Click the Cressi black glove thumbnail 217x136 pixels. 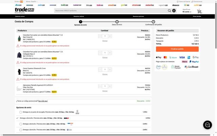coord(19,72)
